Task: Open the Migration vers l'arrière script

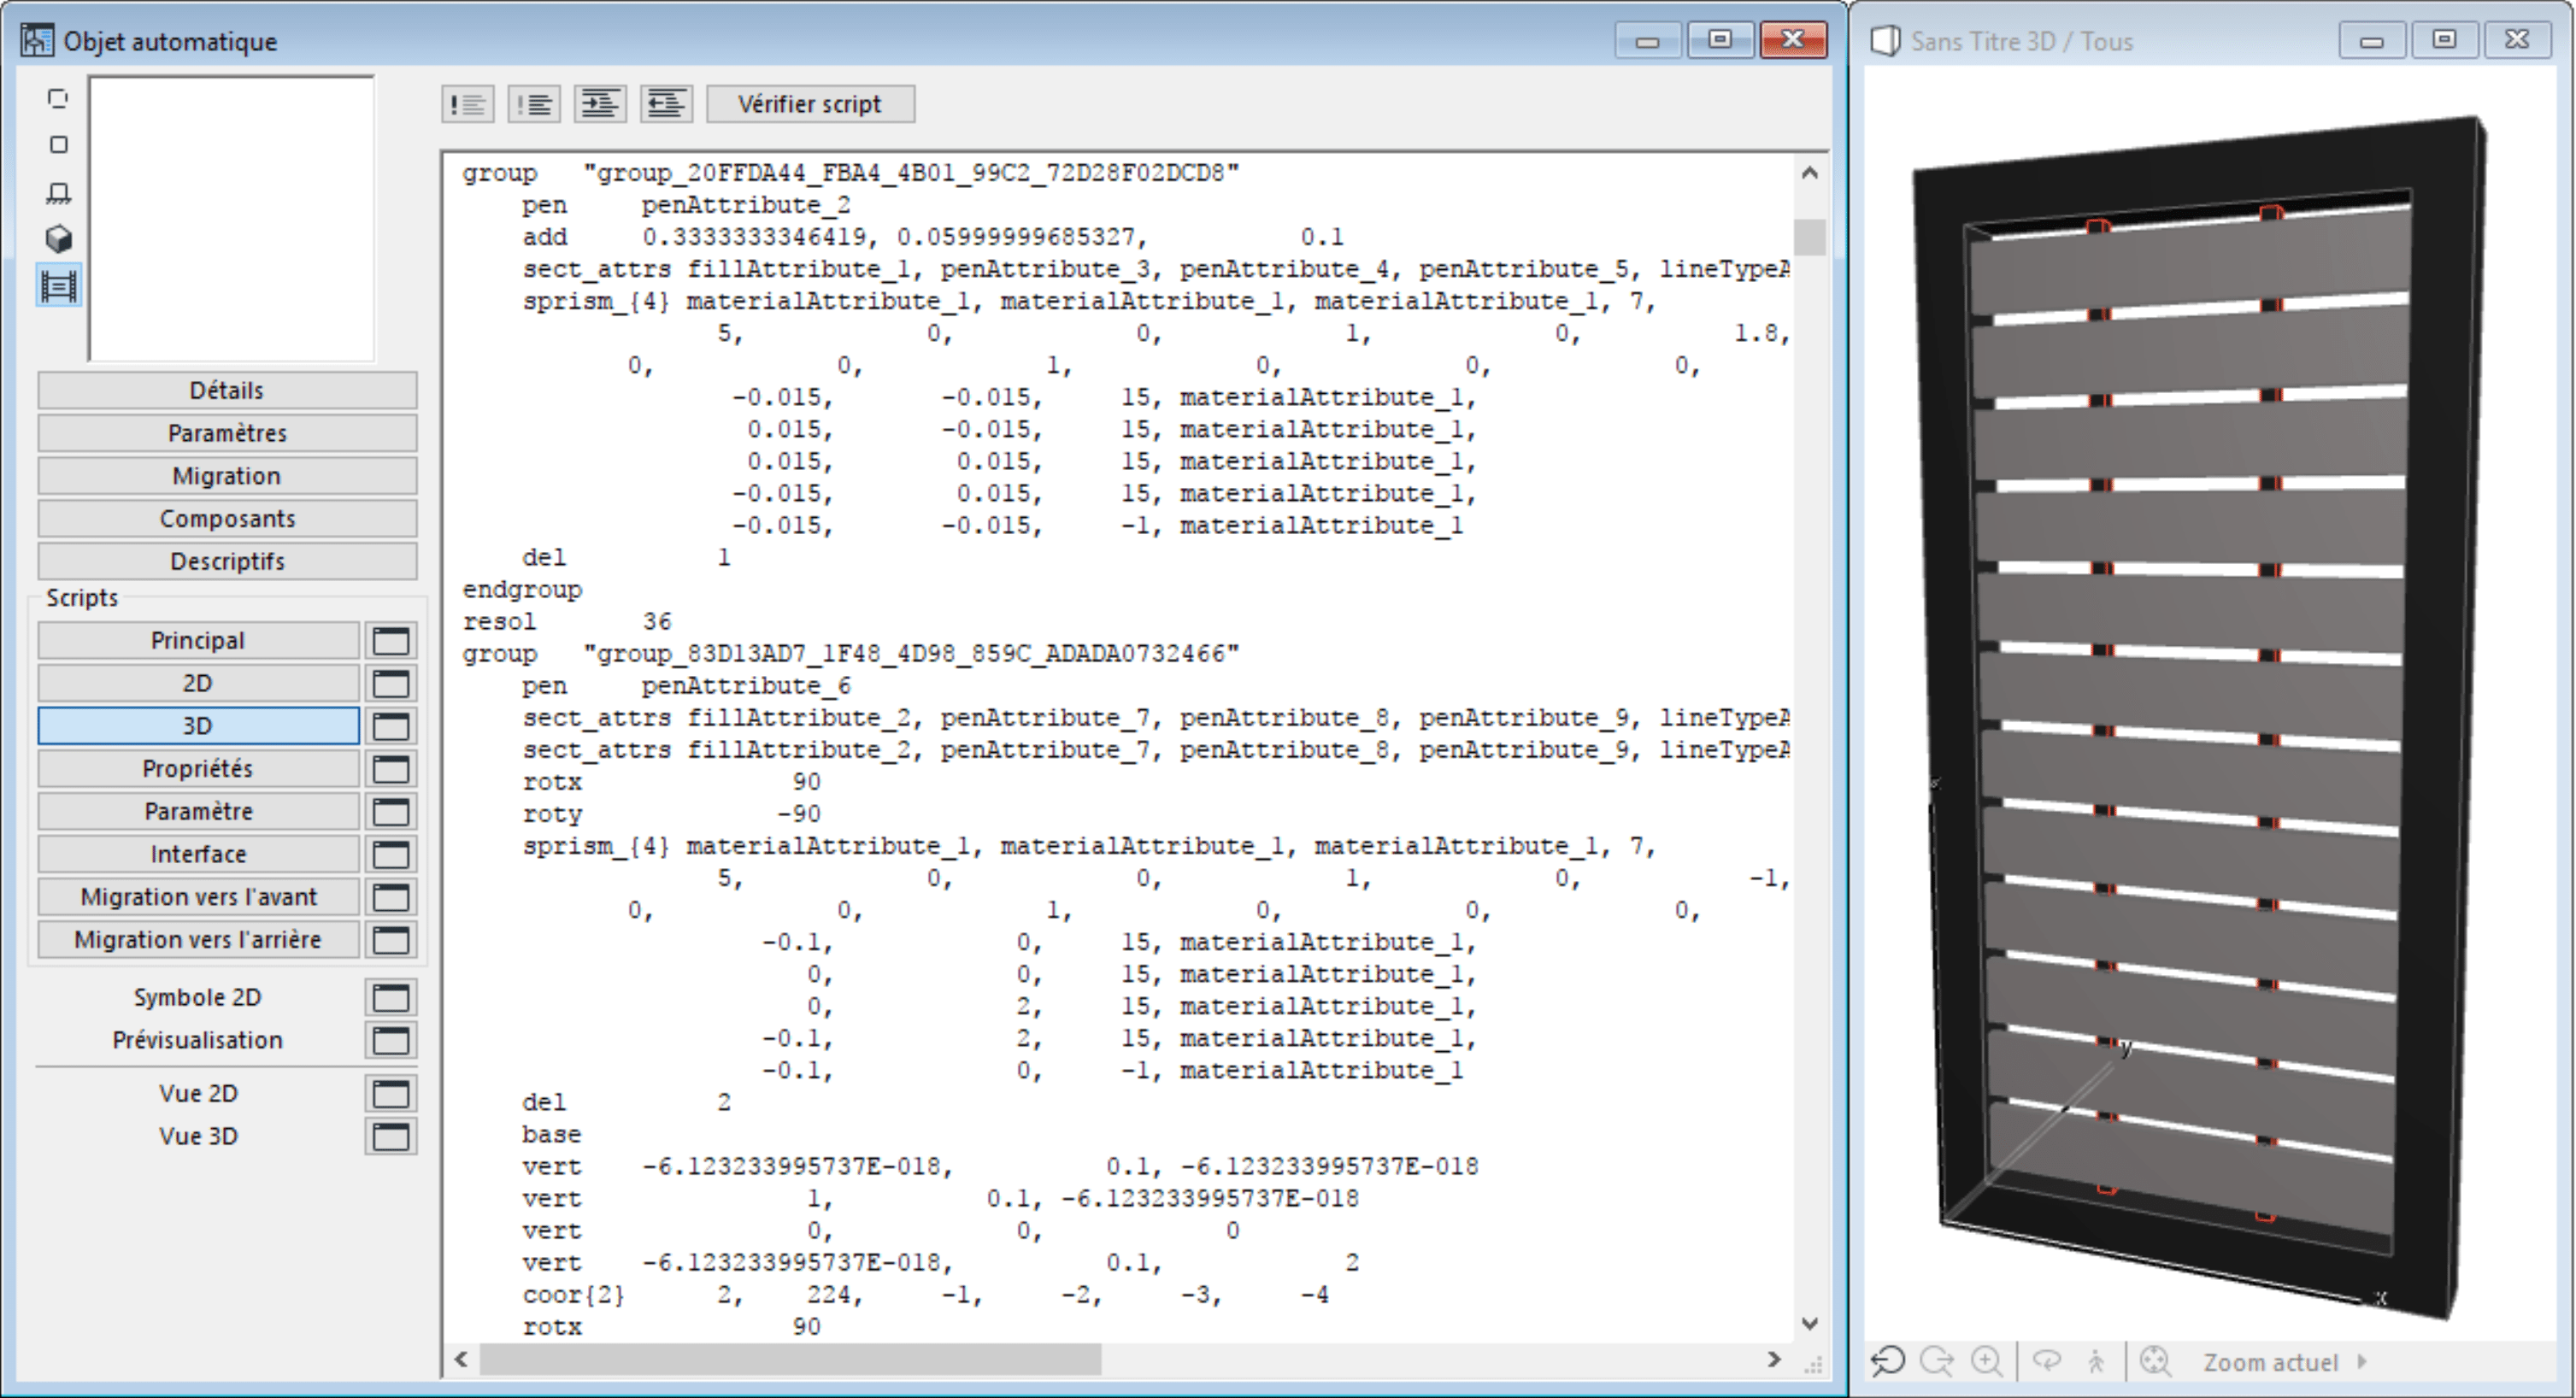Action: coord(198,940)
